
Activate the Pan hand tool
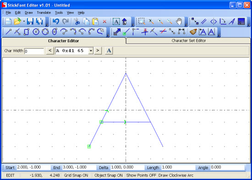coord(179,22)
